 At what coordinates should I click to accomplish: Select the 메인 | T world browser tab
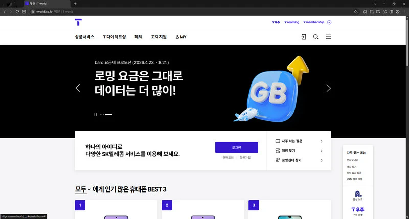47,4
